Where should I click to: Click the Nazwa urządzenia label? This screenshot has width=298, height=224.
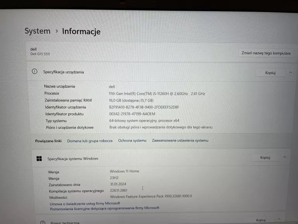[x=59, y=86]
